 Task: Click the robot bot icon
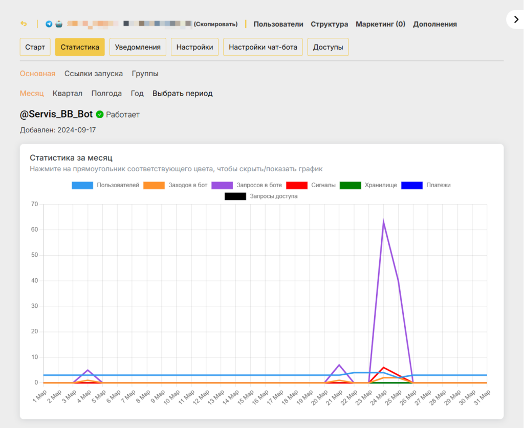tap(59, 24)
